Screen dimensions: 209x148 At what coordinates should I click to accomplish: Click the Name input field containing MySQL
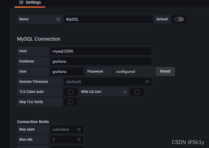108,19
